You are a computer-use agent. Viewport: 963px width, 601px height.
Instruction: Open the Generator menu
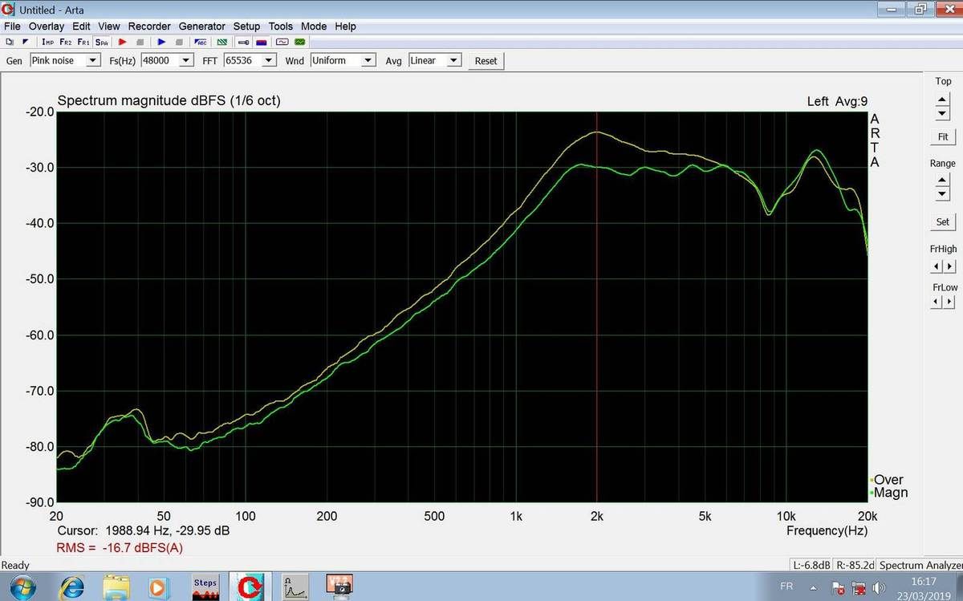point(202,26)
